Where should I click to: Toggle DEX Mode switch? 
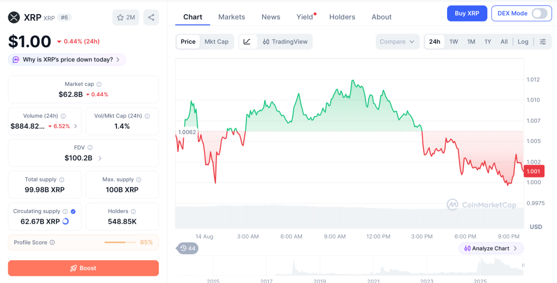pos(540,14)
